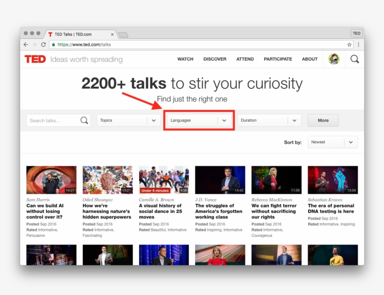Open the Languages dropdown
Image resolution: width=384 pixels, height=295 pixels.
pos(199,120)
